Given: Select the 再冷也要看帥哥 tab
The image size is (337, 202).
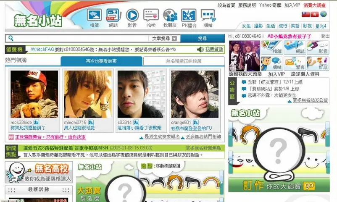Looking at the screenshot, I should [x=101, y=61].
